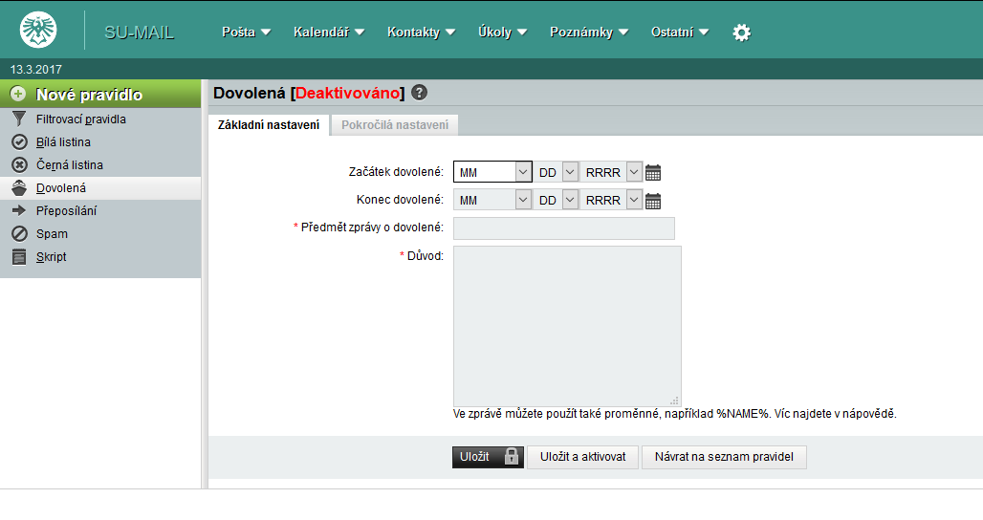Click the Dovolená sidebar icon
The height and width of the screenshot is (520, 983).
19,188
